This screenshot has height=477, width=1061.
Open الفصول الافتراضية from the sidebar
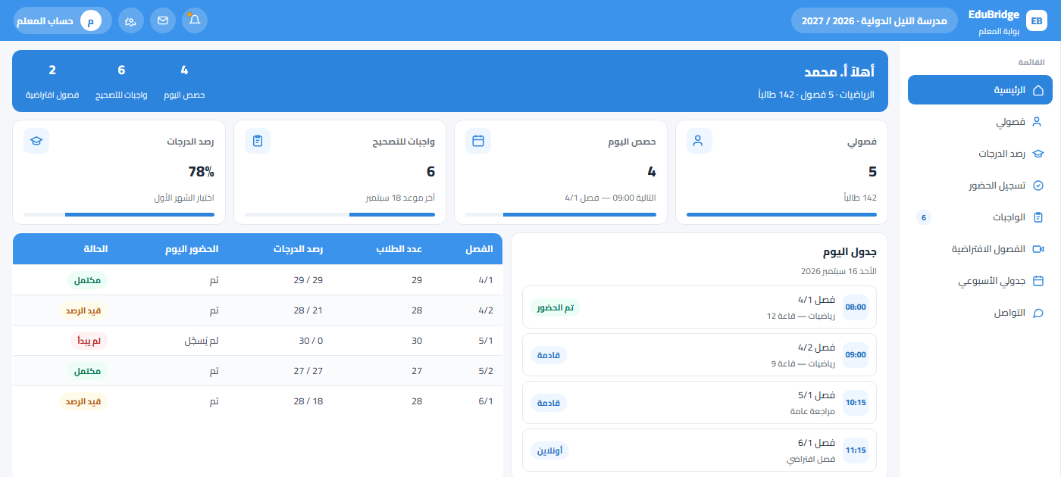pos(980,249)
